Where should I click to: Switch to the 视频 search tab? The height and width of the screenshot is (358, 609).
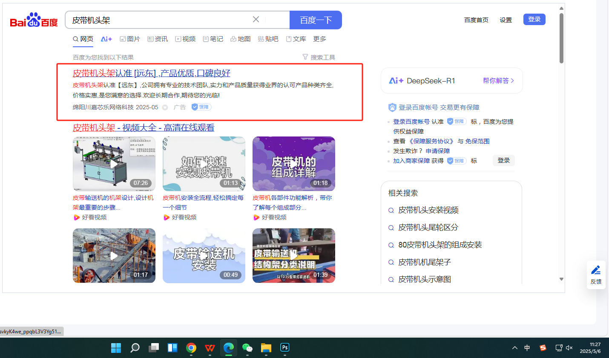(x=185, y=39)
